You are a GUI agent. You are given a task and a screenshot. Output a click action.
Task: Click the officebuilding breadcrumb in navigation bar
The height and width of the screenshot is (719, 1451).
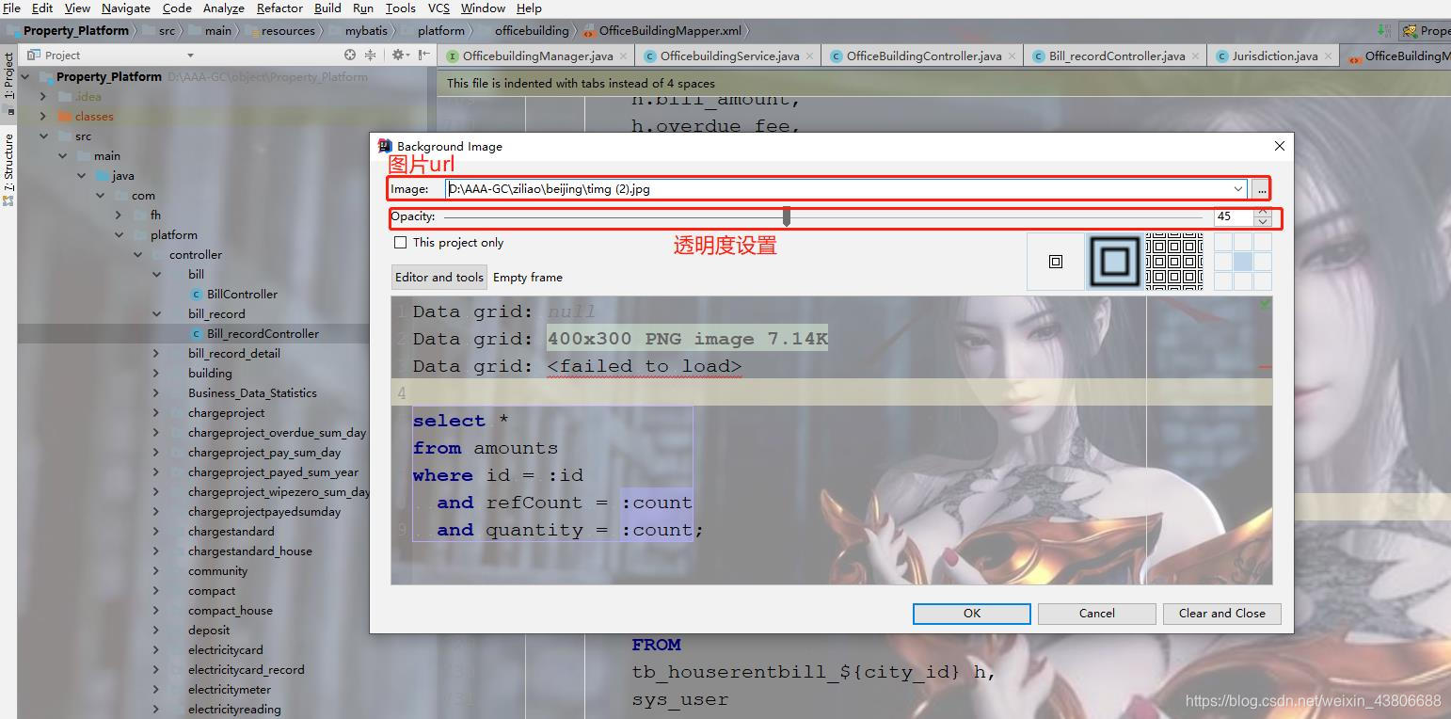[532, 31]
